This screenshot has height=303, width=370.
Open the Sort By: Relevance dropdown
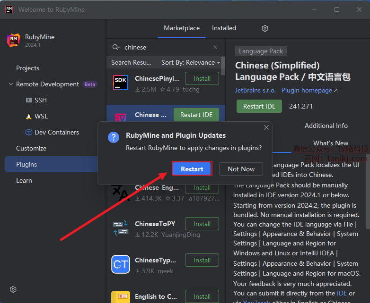pos(191,62)
